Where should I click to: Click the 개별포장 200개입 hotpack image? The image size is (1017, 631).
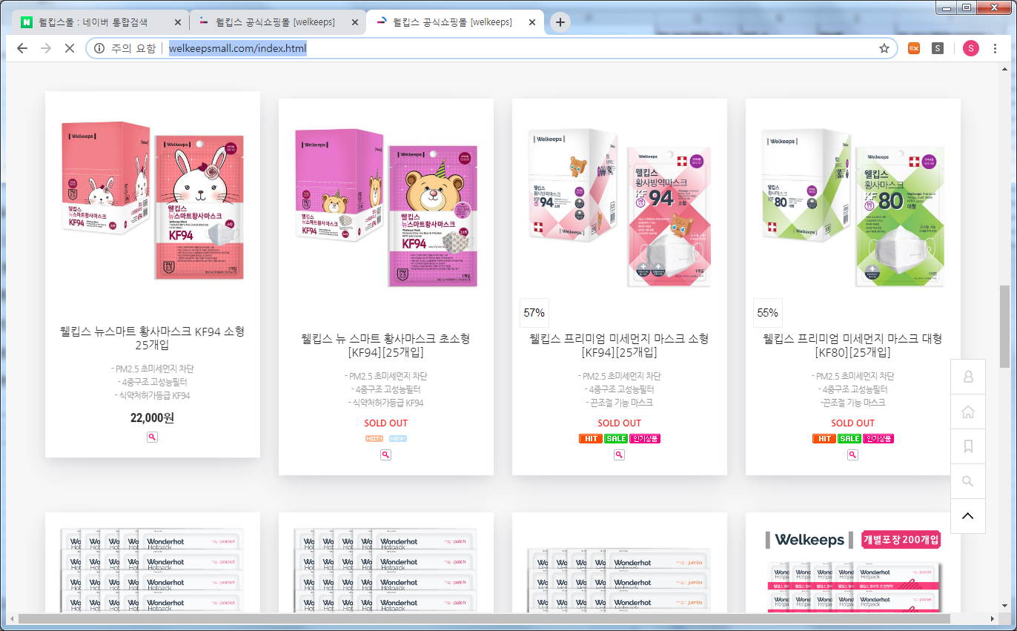(853, 570)
